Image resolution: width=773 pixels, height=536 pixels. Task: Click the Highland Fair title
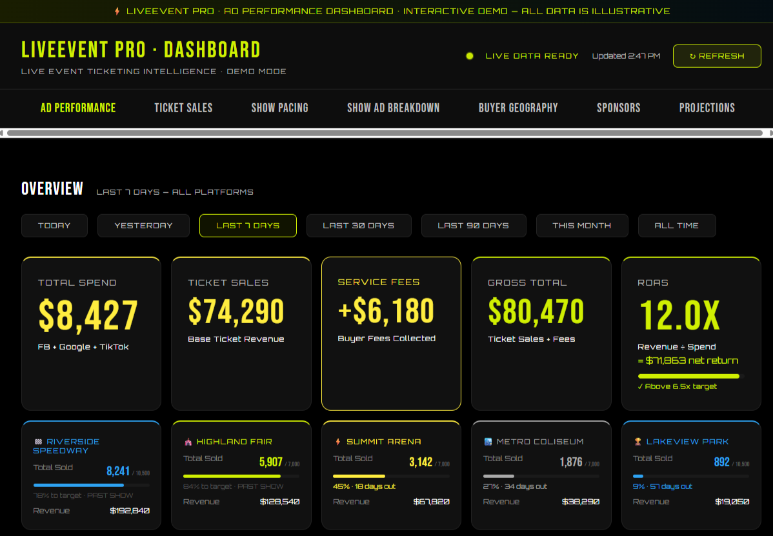pyautogui.click(x=234, y=442)
